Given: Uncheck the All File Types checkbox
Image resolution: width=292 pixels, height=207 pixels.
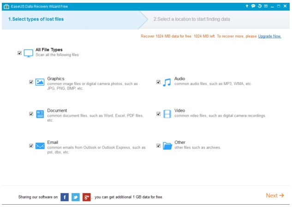Looking at the screenshot, I should coord(19,53).
